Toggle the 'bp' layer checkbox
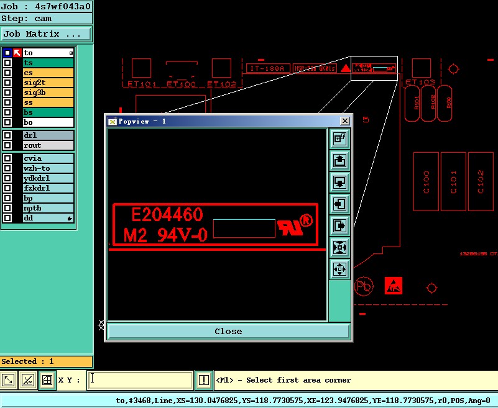498x408 pixels. pos(7,198)
